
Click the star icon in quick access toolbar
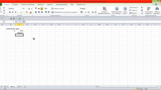coord(17,18)
